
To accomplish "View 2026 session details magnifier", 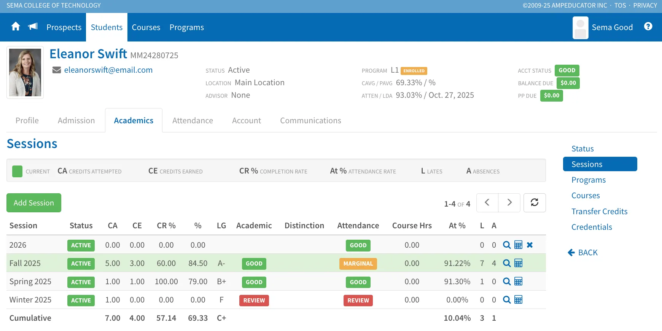I will 507,245.
